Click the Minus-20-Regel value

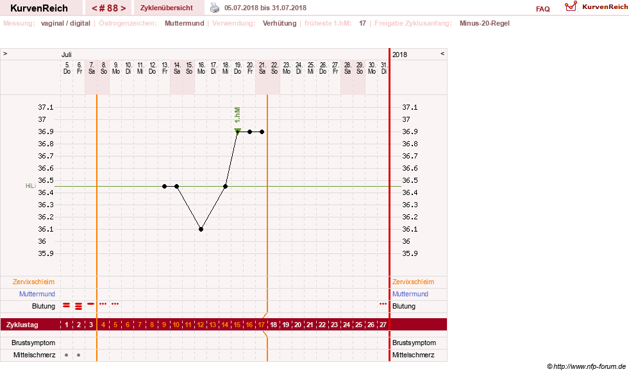click(485, 23)
